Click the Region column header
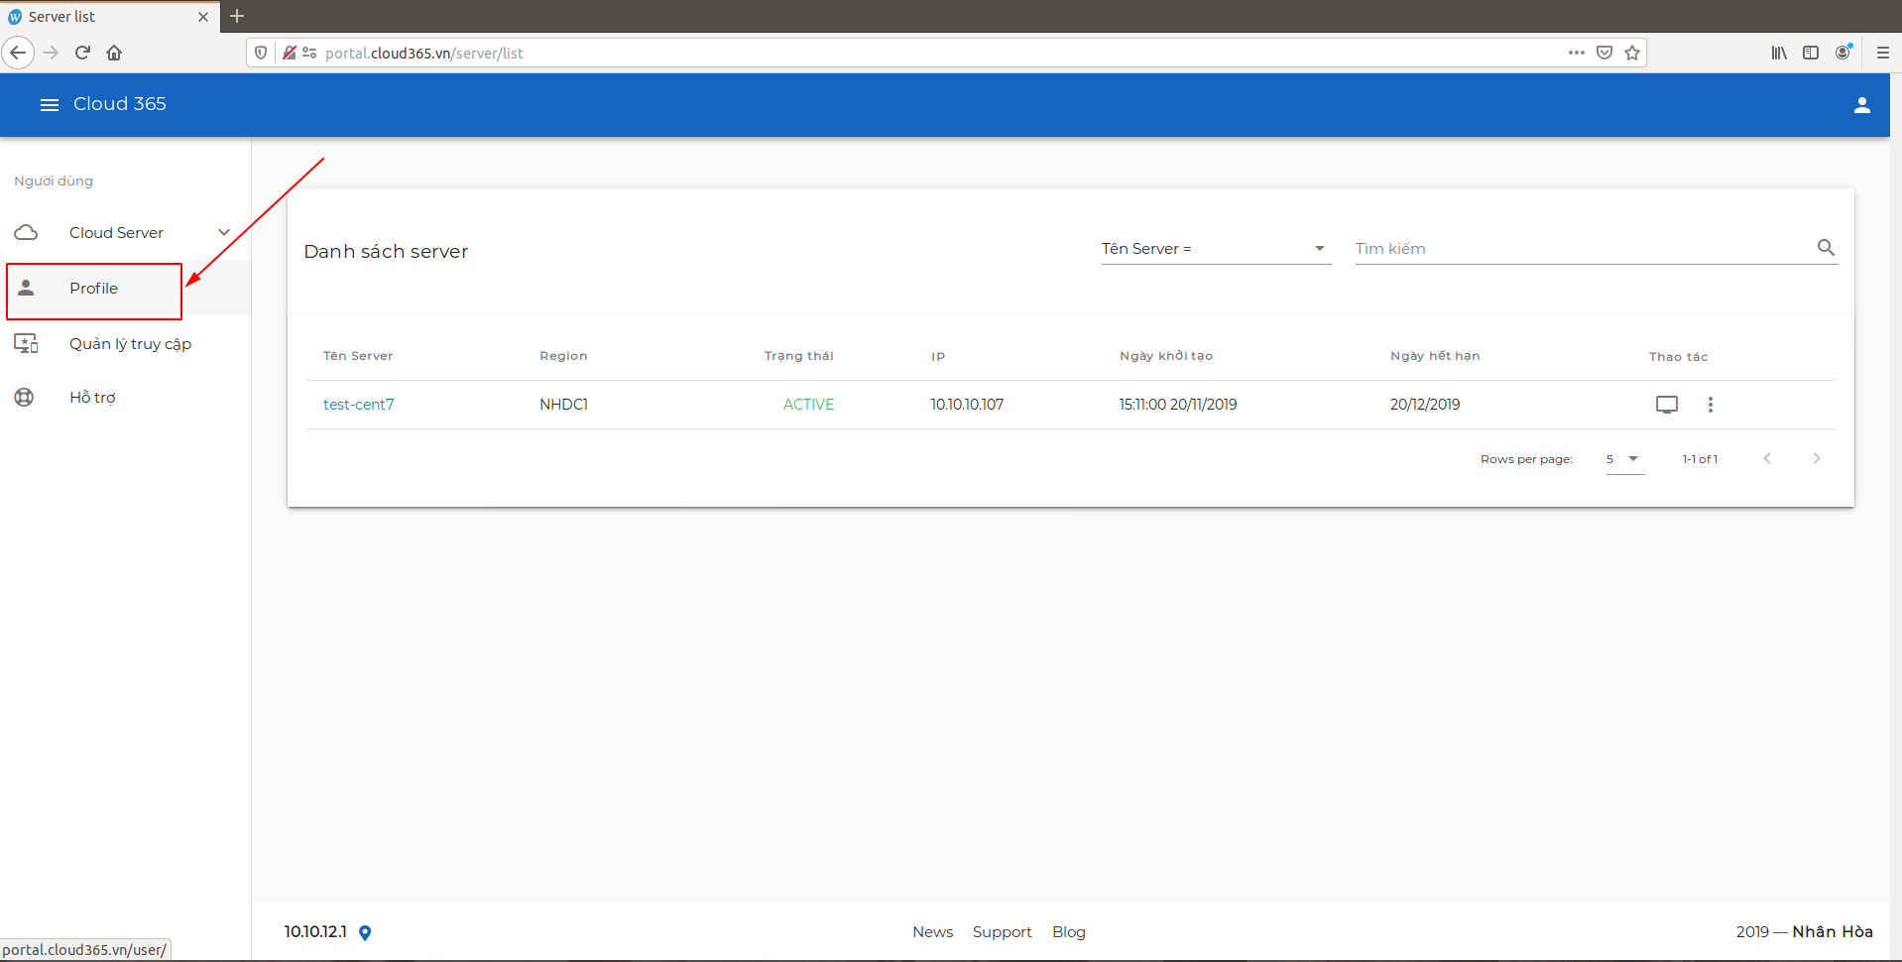The height and width of the screenshot is (962, 1902). tap(563, 356)
